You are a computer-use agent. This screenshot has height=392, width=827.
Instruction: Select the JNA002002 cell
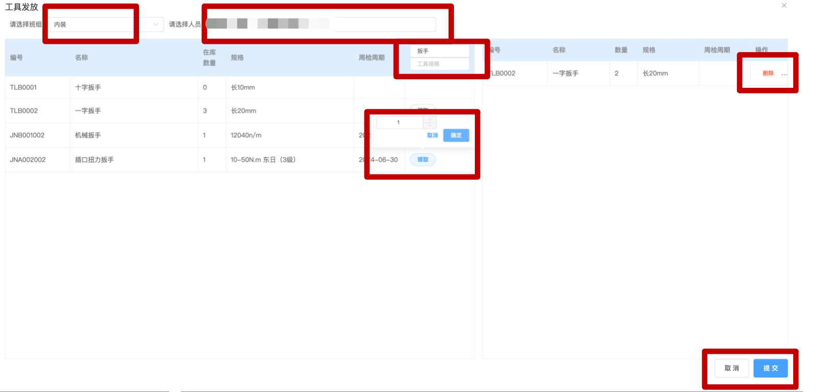click(37, 160)
